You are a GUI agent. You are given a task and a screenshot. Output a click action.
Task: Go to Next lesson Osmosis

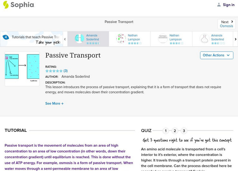pos(226,24)
